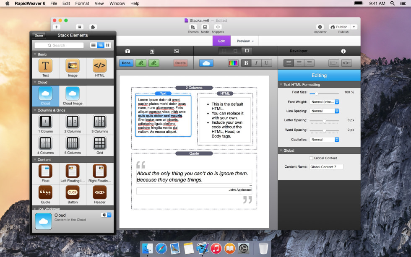Image resolution: width=411 pixels, height=257 pixels.
Task: Open the Format menu
Action: tap(82, 3)
